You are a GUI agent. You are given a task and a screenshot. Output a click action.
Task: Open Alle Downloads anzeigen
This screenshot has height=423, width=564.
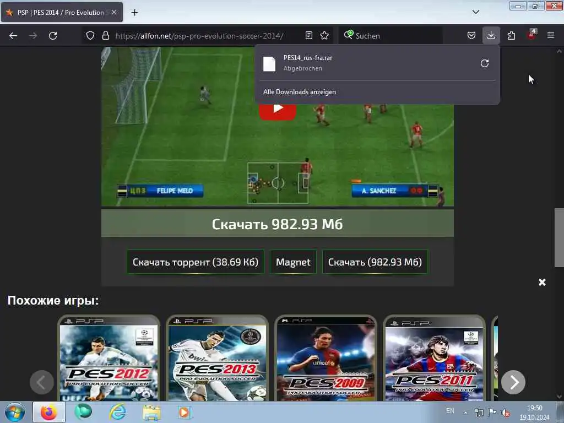(x=300, y=92)
